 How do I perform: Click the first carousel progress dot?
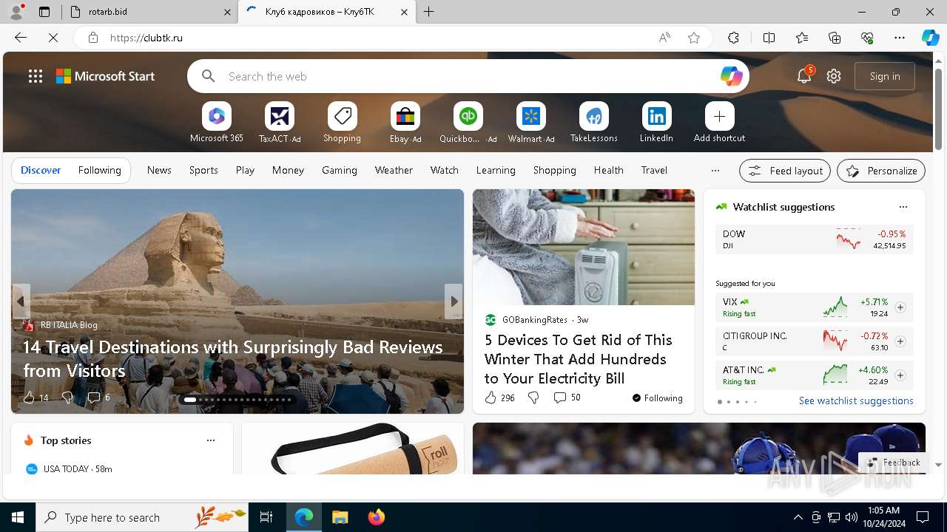(x=190, y=400)
